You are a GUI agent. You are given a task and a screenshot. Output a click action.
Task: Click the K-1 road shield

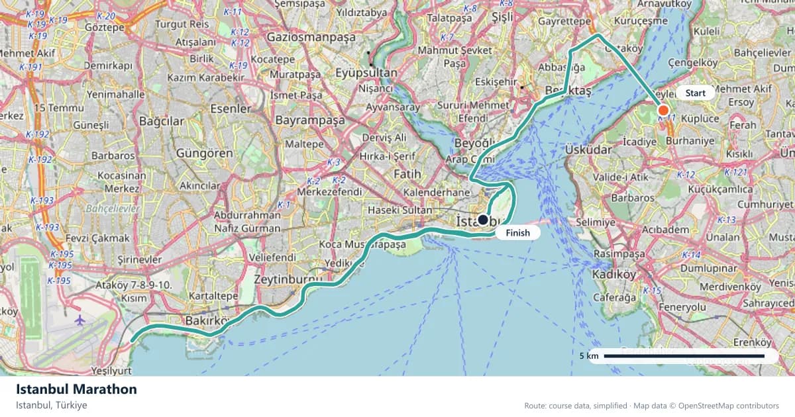284,205
